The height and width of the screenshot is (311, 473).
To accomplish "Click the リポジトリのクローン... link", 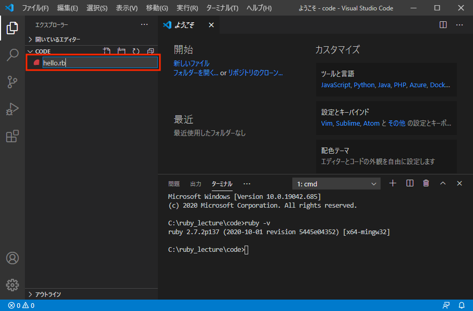I will pyautogui.click(x=255, y=73).
